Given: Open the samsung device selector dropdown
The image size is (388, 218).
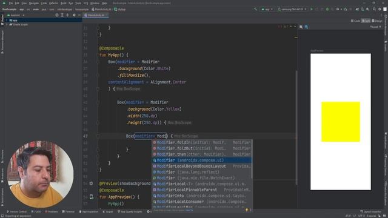Looking at the screenshot, I should coord(292,9).
